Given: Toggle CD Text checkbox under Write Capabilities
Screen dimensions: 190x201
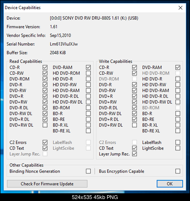Looking at the screenshot, I should pyautogui.click(x=135, y=148).
